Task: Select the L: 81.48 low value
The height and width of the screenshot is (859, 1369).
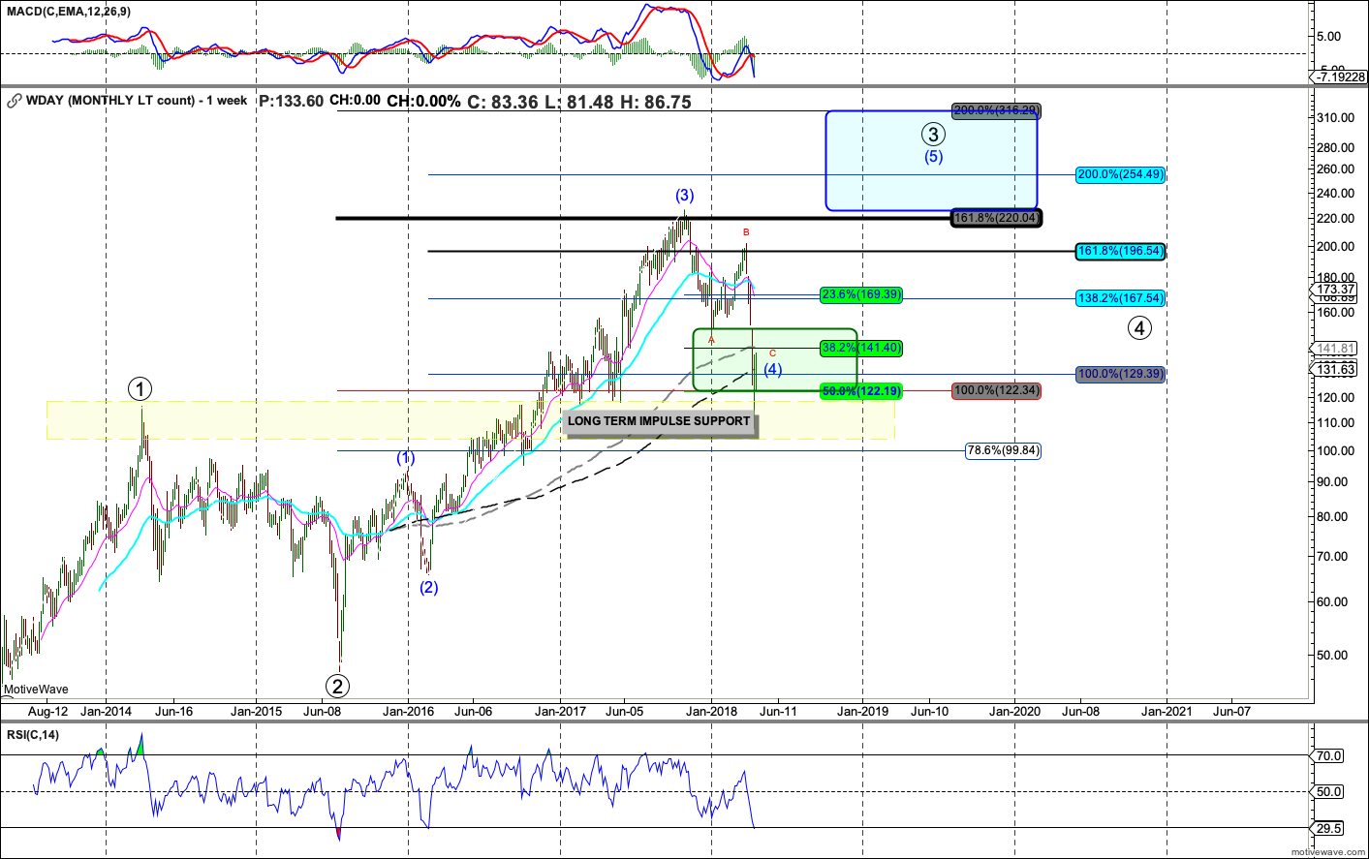Action: (578, 102)
